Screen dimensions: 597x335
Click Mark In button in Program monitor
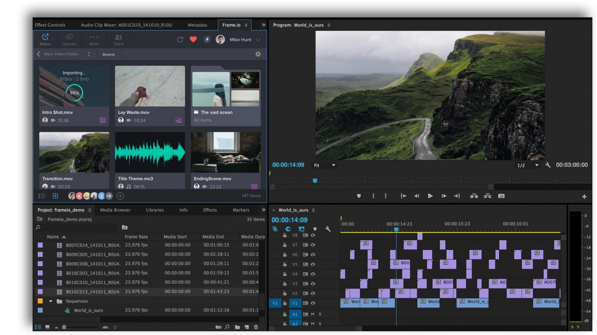click(373, 196)
